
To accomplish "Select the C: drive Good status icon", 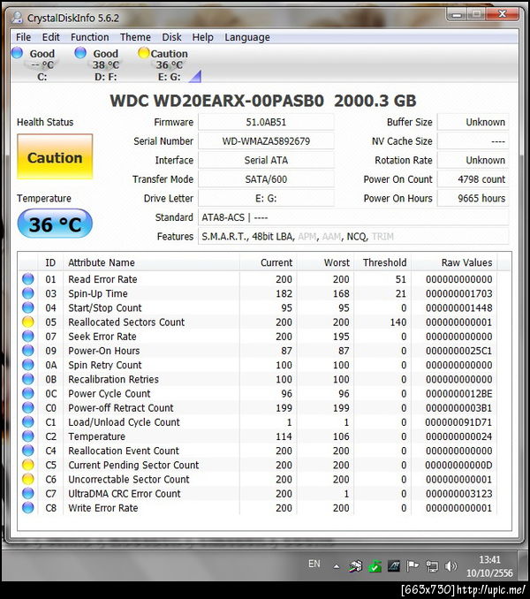I will [x=17, y=53].
